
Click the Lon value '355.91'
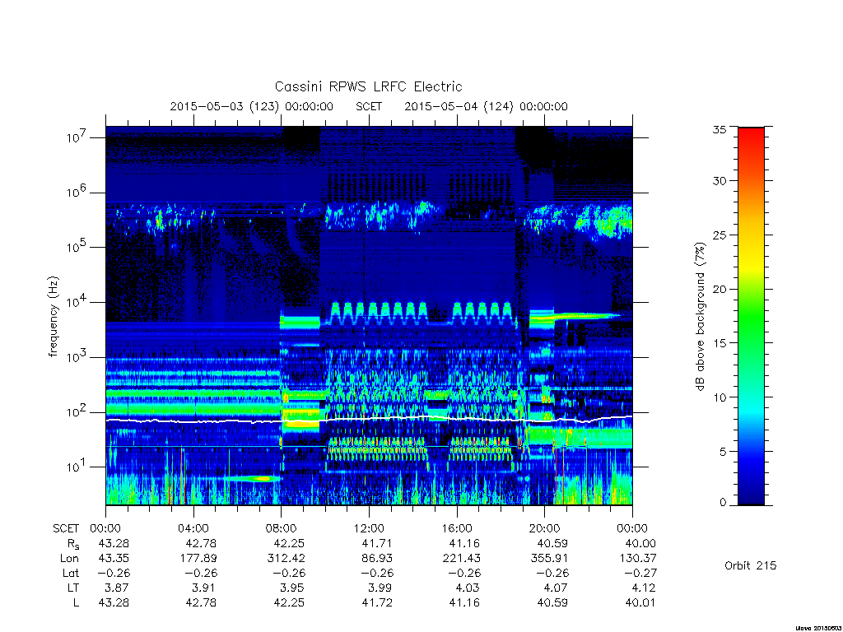click(x=549, y=559)
